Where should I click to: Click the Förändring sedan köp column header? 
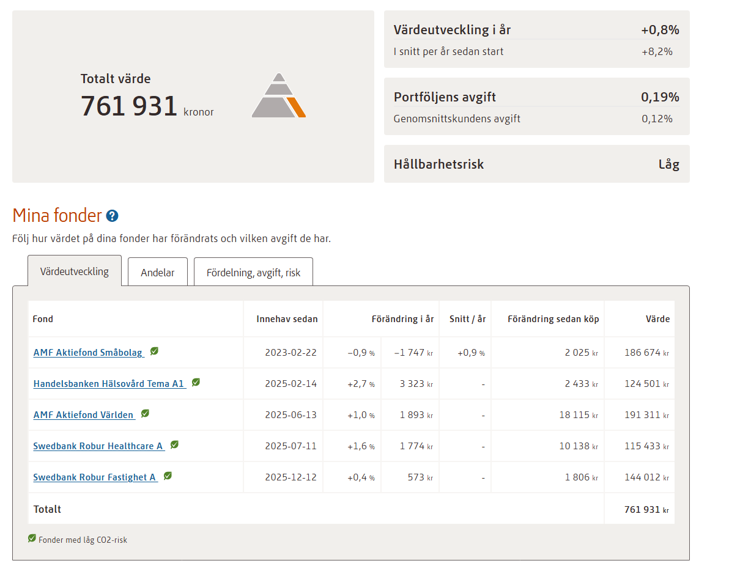(553, 319)
